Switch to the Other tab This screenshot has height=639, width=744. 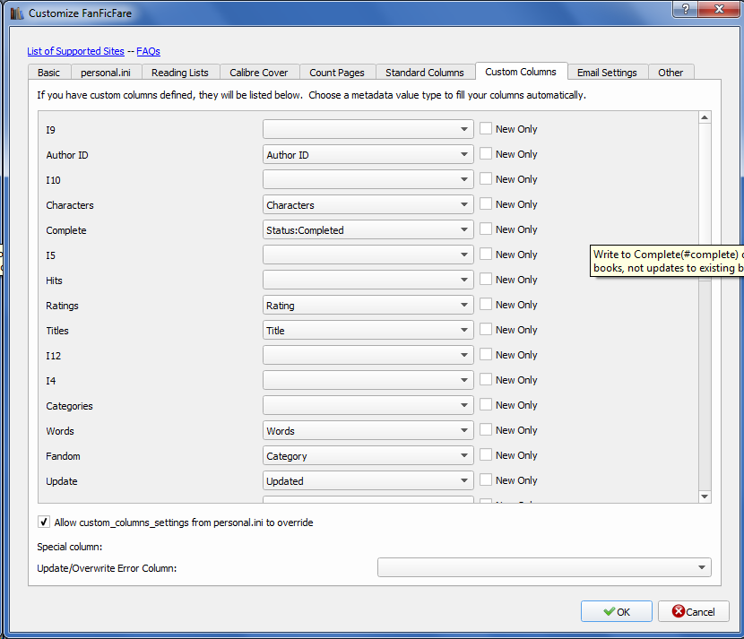coord(670,73)
